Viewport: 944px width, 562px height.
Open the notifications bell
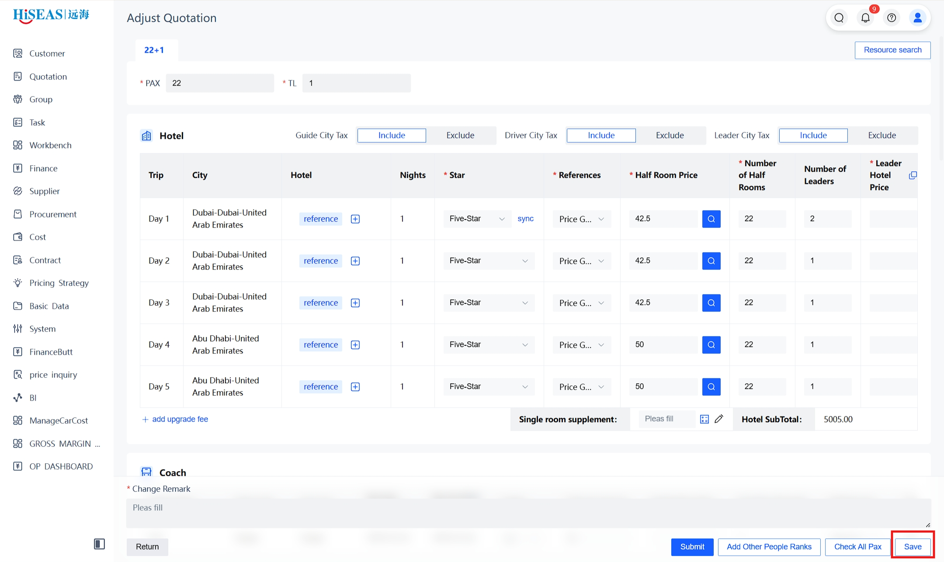click(865, 18)
